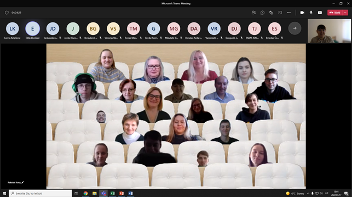The image size is (352, 197).
Task: Show the +8 additional participants
Action: tap(295, 28)
